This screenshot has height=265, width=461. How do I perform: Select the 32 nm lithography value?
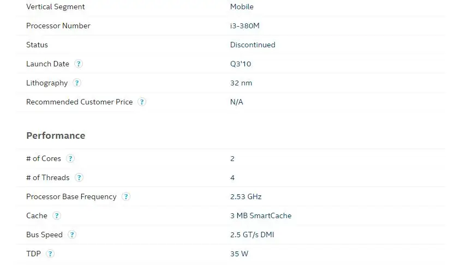[241, 83]
